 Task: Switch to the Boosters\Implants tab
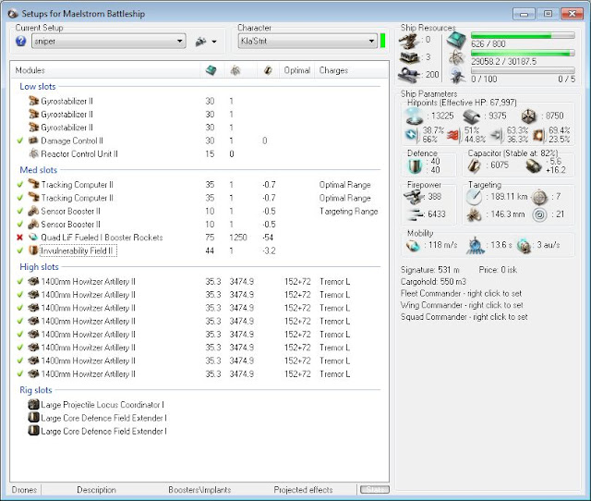199,490
